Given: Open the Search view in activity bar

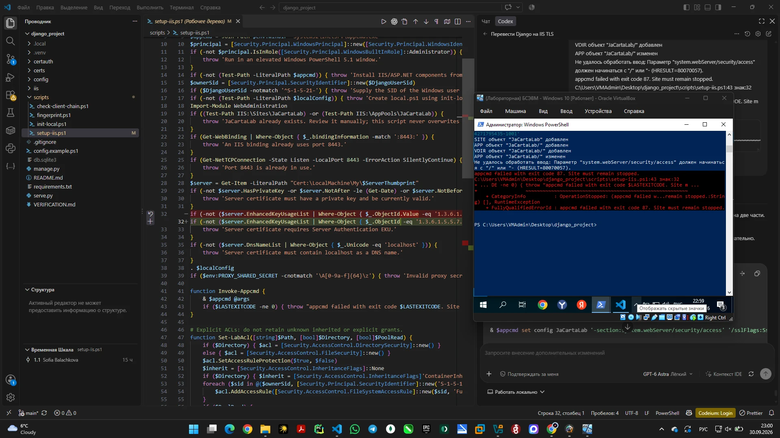Looking at the screenshot, I should point(11,41).
